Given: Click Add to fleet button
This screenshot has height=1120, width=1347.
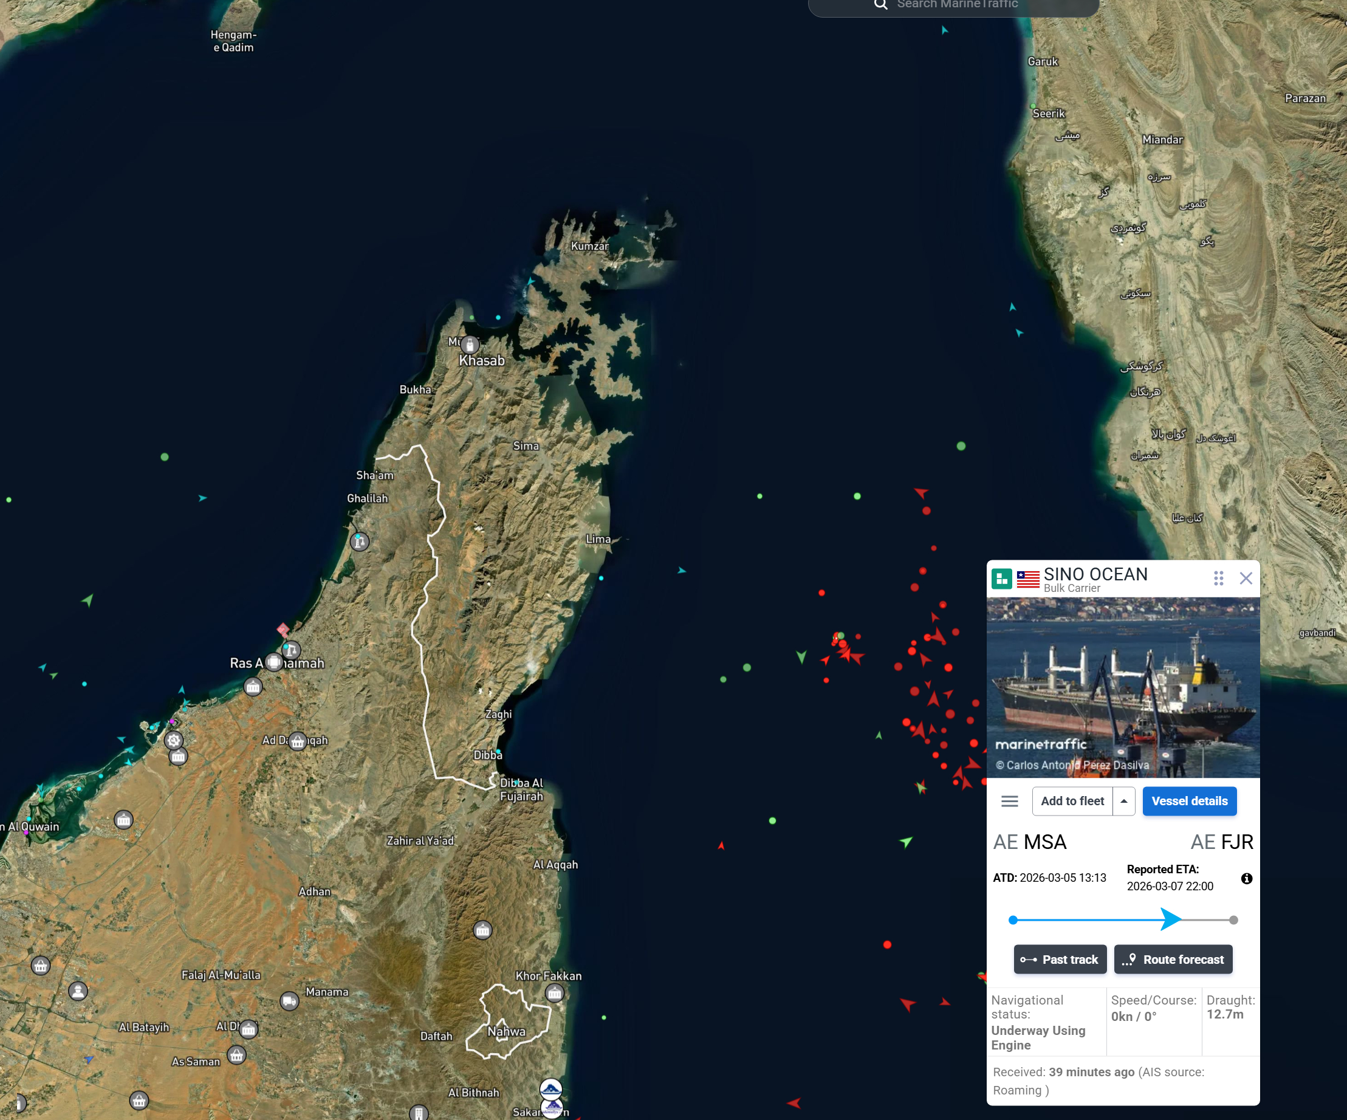Looking at the screenshot, I should 1072,800.
